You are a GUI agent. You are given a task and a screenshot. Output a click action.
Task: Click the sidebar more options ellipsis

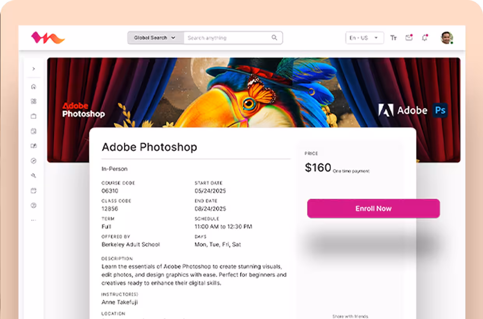[33, 220]
